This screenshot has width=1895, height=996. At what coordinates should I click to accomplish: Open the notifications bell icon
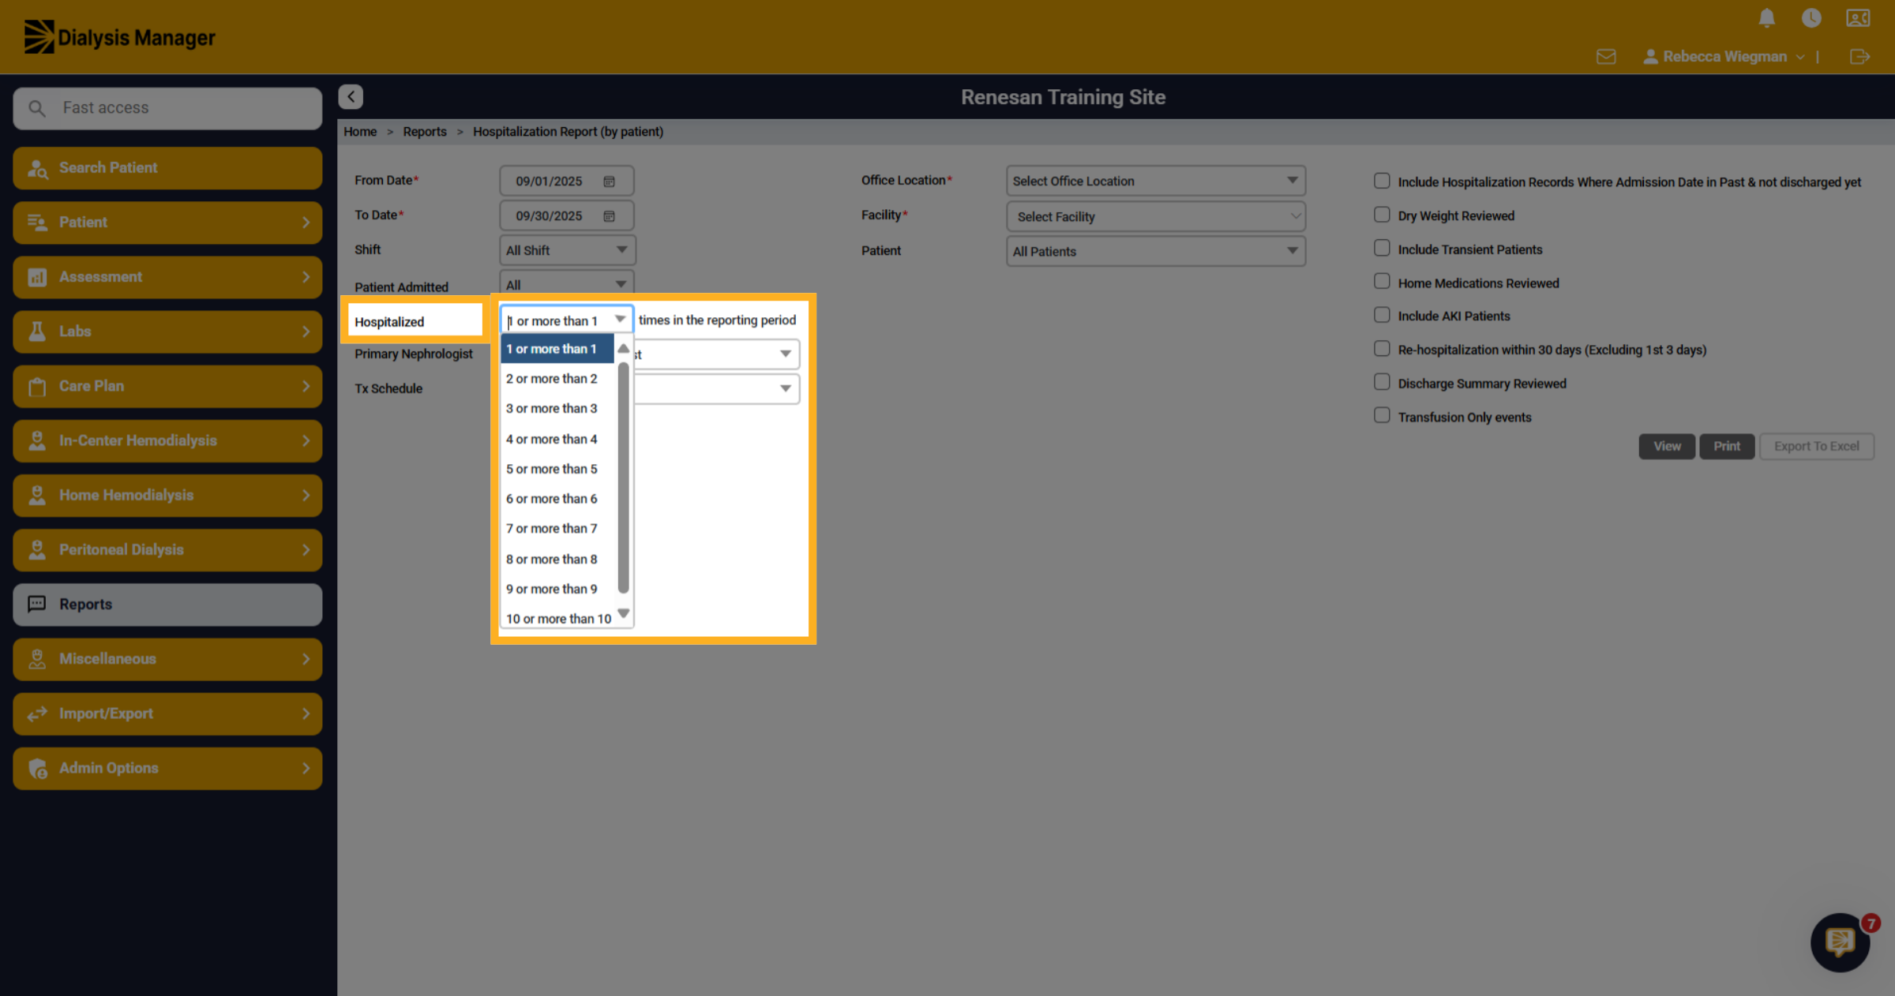(x=1767, y=18)
